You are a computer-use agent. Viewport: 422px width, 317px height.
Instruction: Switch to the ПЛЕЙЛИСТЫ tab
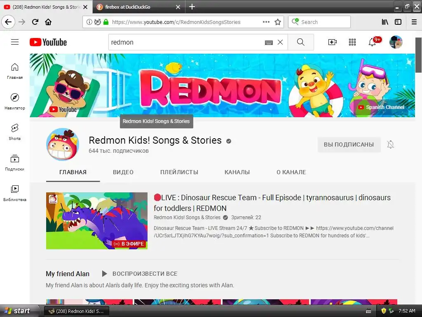pyautogui.click(x=179, y=172)
